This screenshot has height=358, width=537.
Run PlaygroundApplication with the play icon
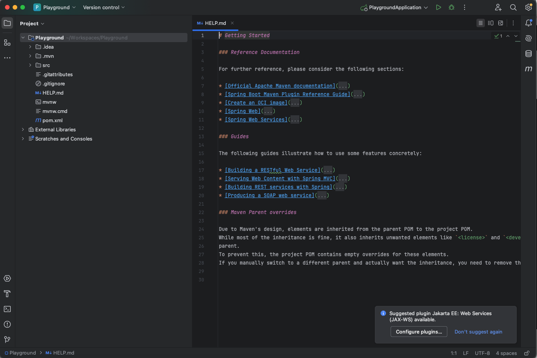click(438, 7)
